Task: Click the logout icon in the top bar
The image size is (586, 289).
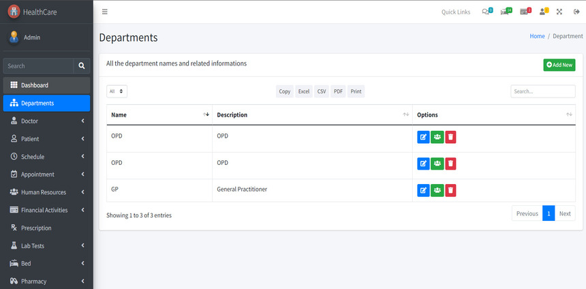Action: [x=576, y=12]
